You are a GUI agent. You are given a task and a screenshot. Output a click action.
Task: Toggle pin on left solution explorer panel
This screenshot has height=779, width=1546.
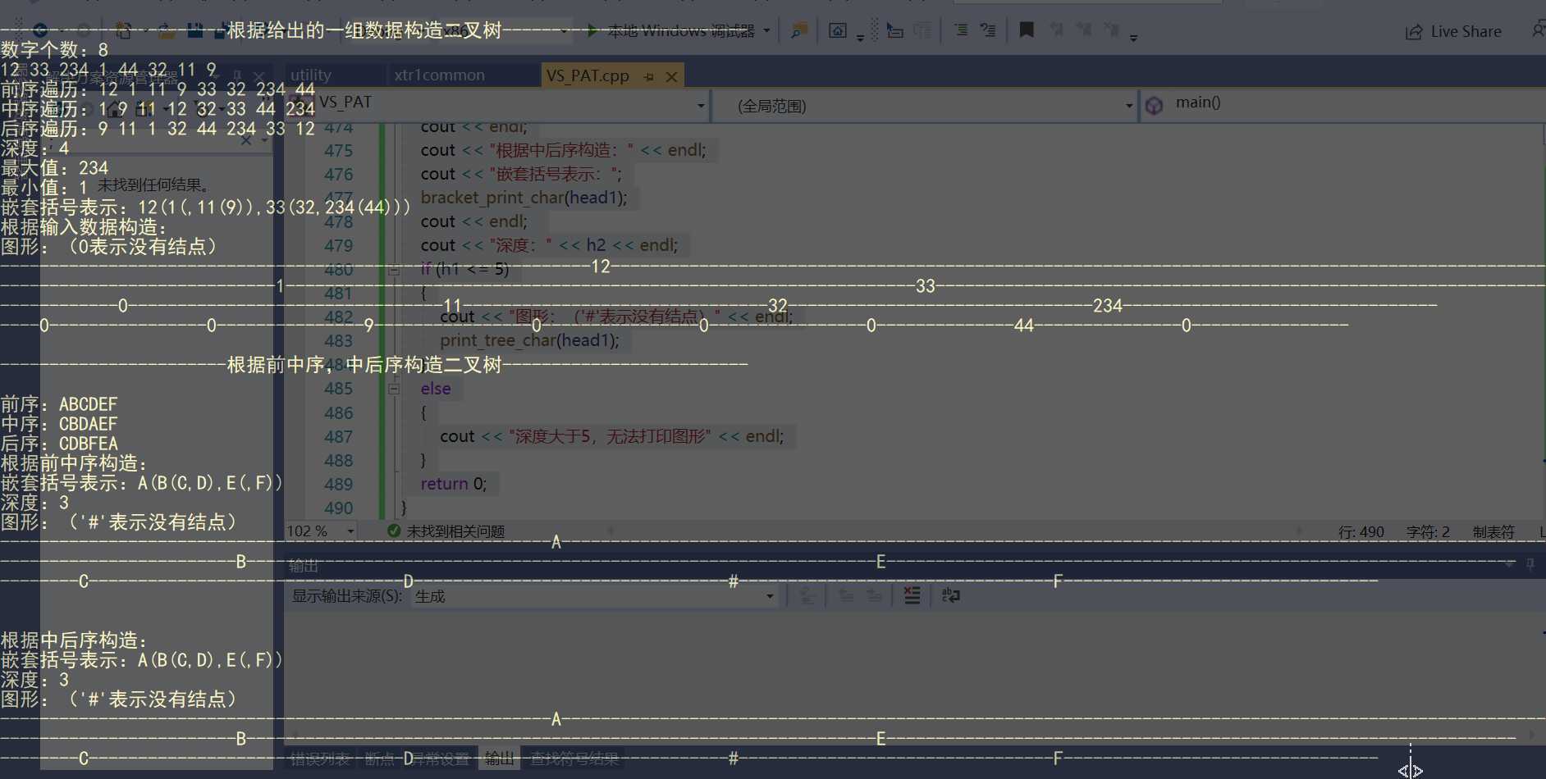[x=237, y=76]
